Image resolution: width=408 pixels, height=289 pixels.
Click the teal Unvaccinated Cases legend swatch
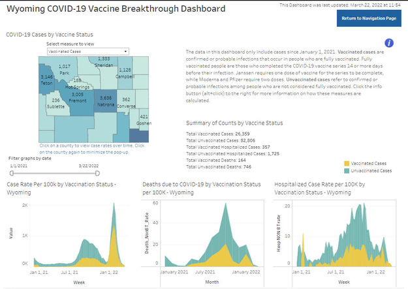(x=346, y=170)
